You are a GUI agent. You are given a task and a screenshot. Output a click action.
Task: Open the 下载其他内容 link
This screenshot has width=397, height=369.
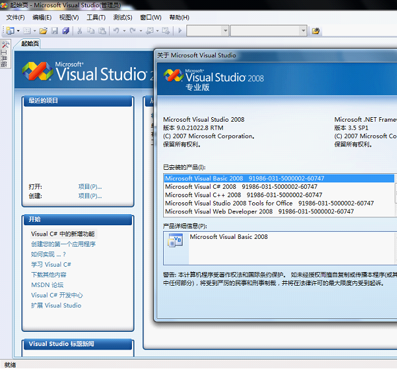49,275
